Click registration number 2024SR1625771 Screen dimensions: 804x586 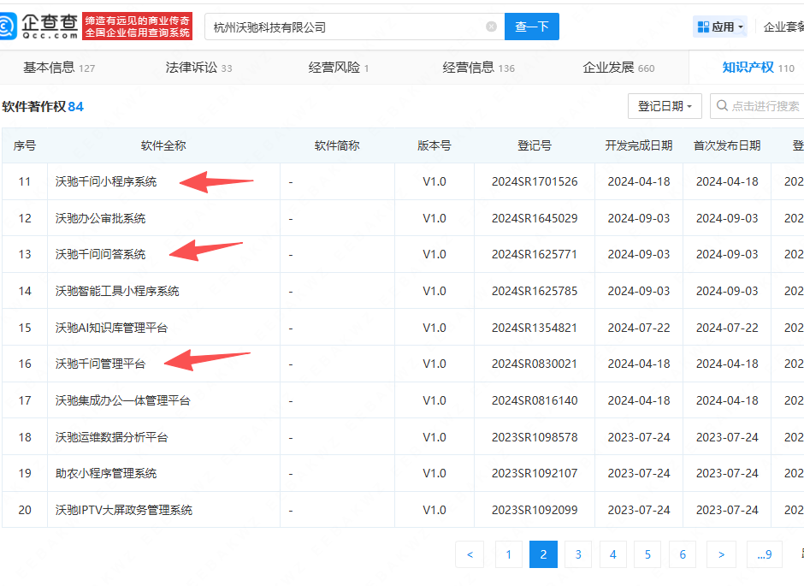point(535,254)
